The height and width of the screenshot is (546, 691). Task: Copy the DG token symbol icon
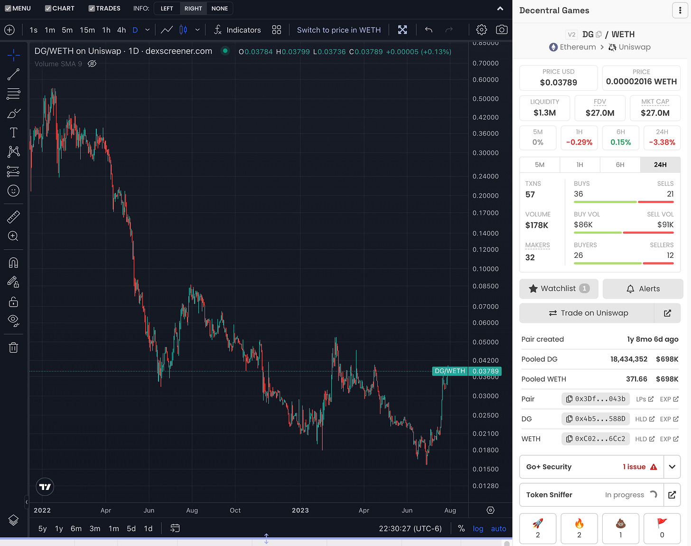click(599, 34)
